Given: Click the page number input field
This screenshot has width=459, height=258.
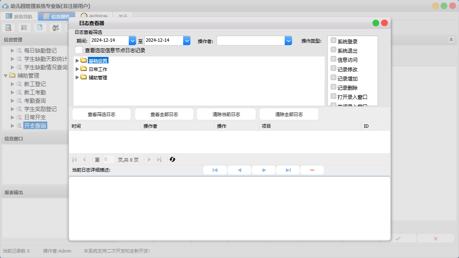Looking at the screenshot, I should coord(109,159).
